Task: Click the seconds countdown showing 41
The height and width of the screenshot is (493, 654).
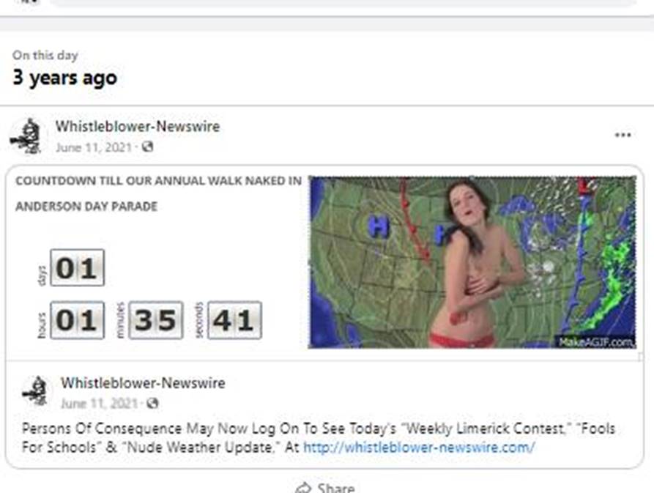Action: click(234, 321)
